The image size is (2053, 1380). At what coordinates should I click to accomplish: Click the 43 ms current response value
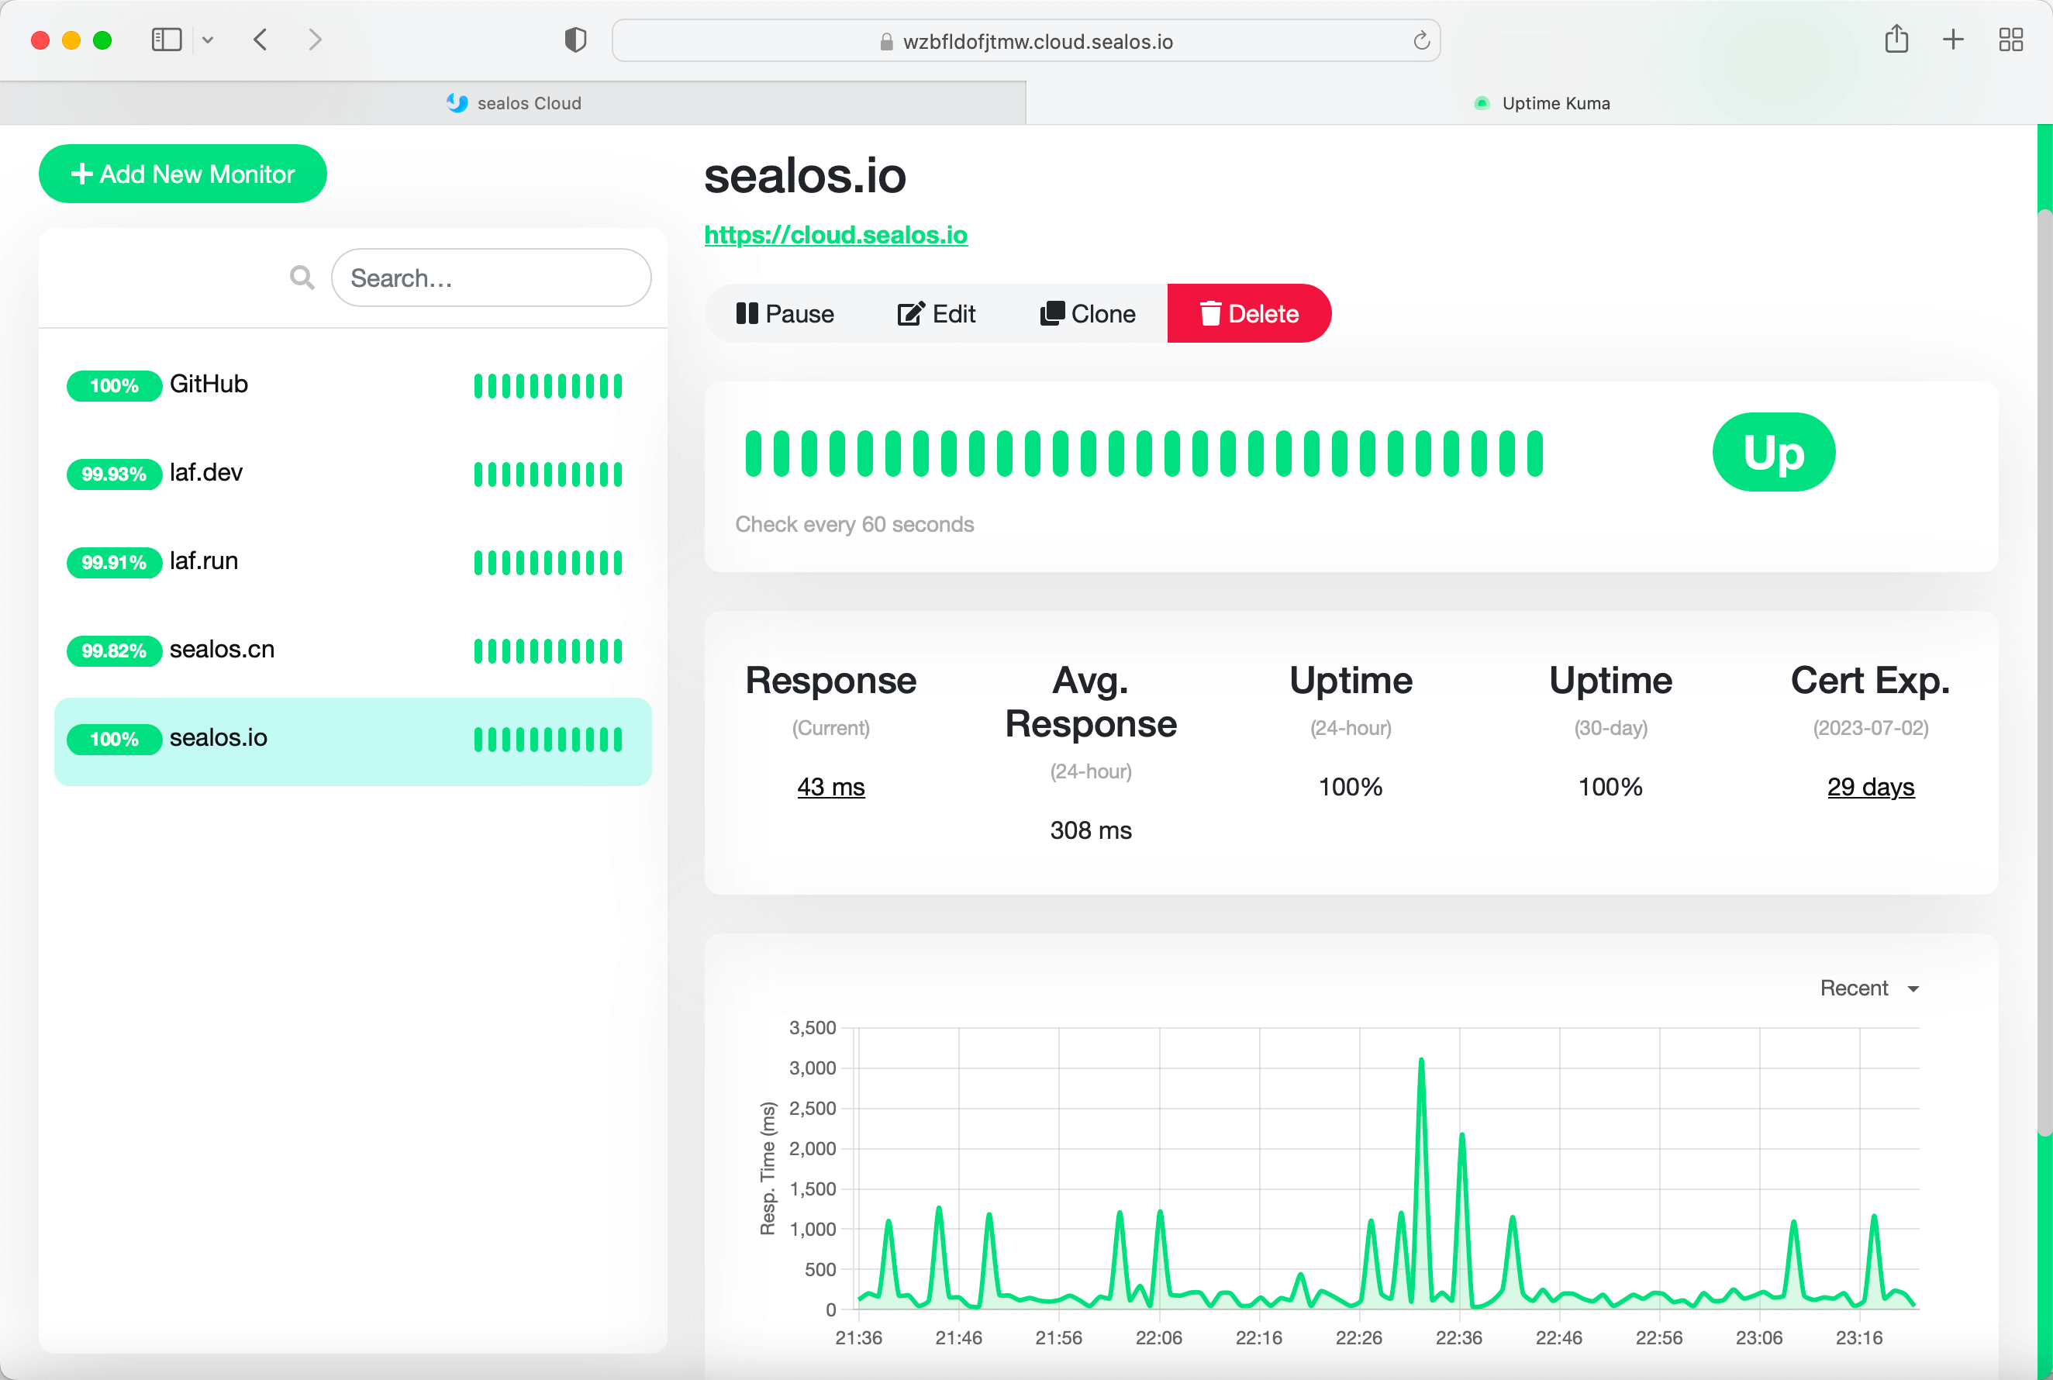pyautogui.click(x=830, y=787)
